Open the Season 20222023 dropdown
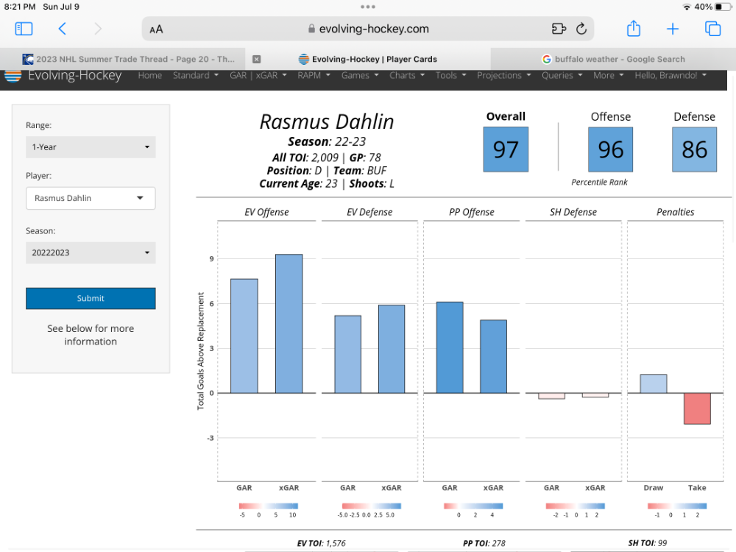 tap(91, 253)
